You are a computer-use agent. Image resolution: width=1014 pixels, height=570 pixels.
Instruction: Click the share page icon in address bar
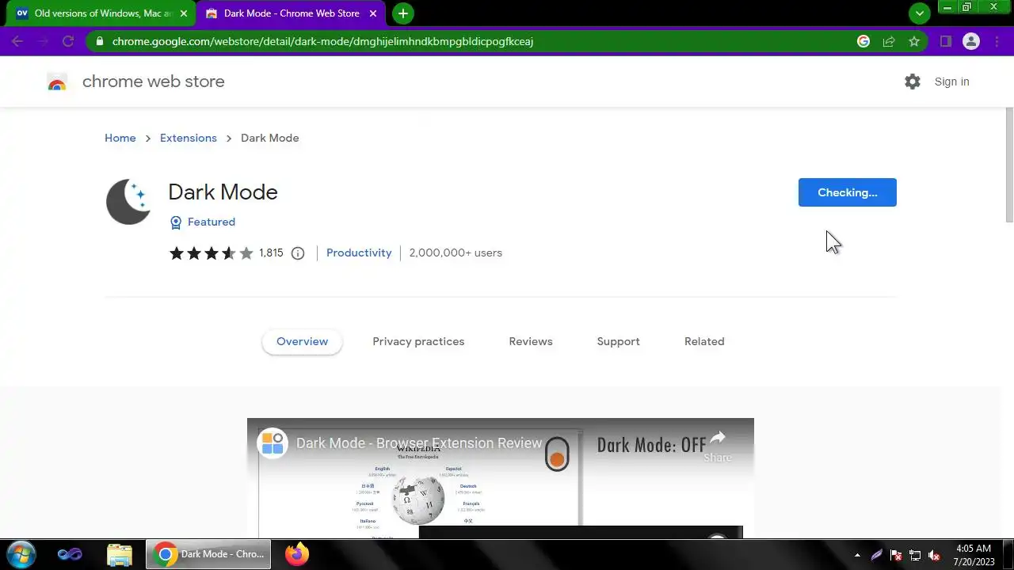889,41
